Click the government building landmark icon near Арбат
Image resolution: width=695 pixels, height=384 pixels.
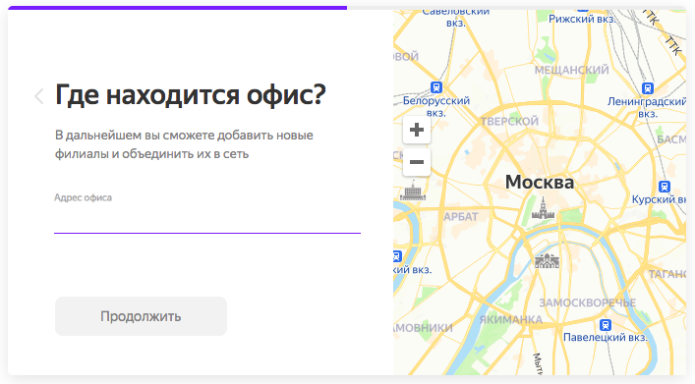tap(413, 191)
